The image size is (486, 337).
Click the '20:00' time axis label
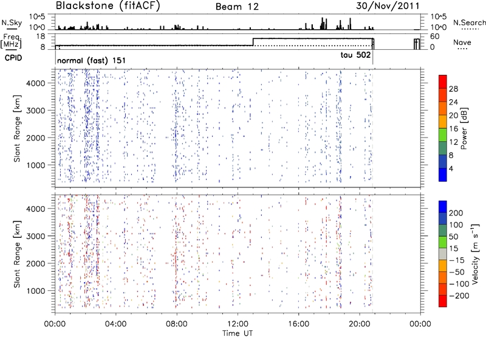pyautogui.click(x=360, y=324)
